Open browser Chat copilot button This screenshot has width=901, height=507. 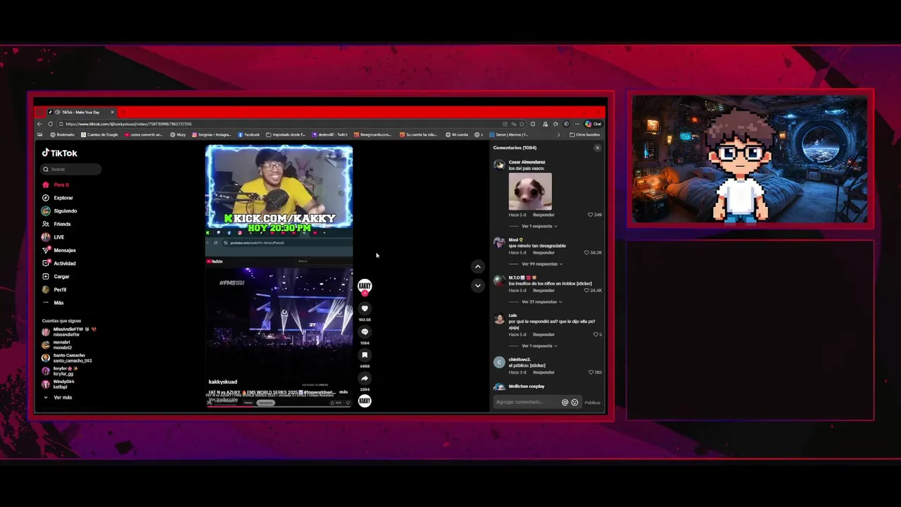point(593,124)
